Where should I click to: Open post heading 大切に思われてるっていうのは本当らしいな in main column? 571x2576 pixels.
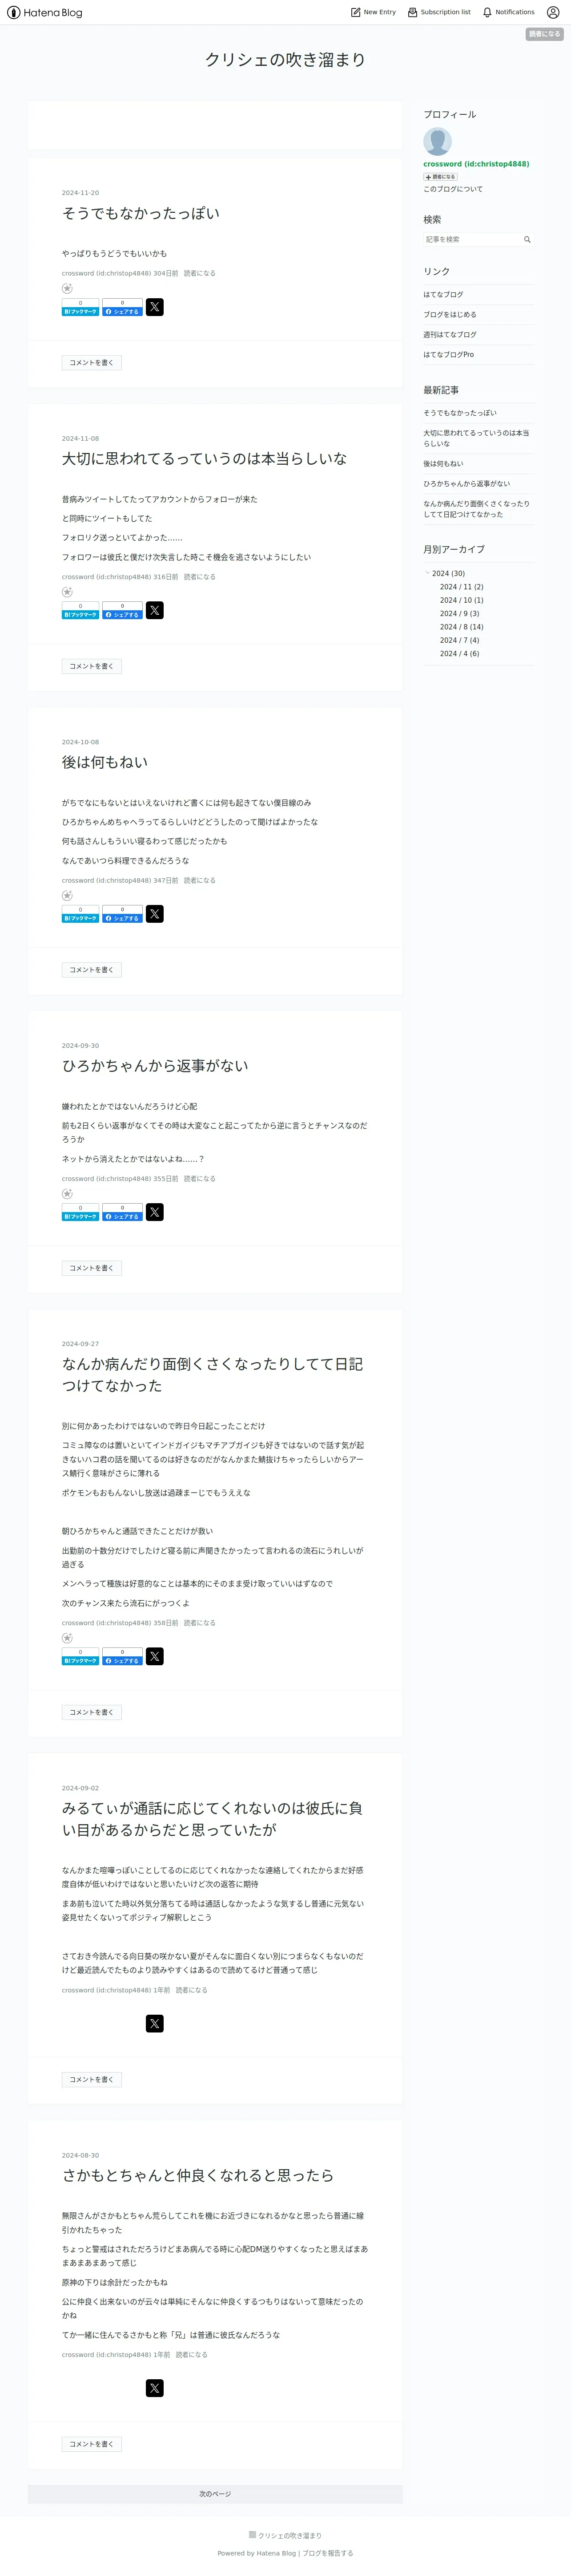205,458
